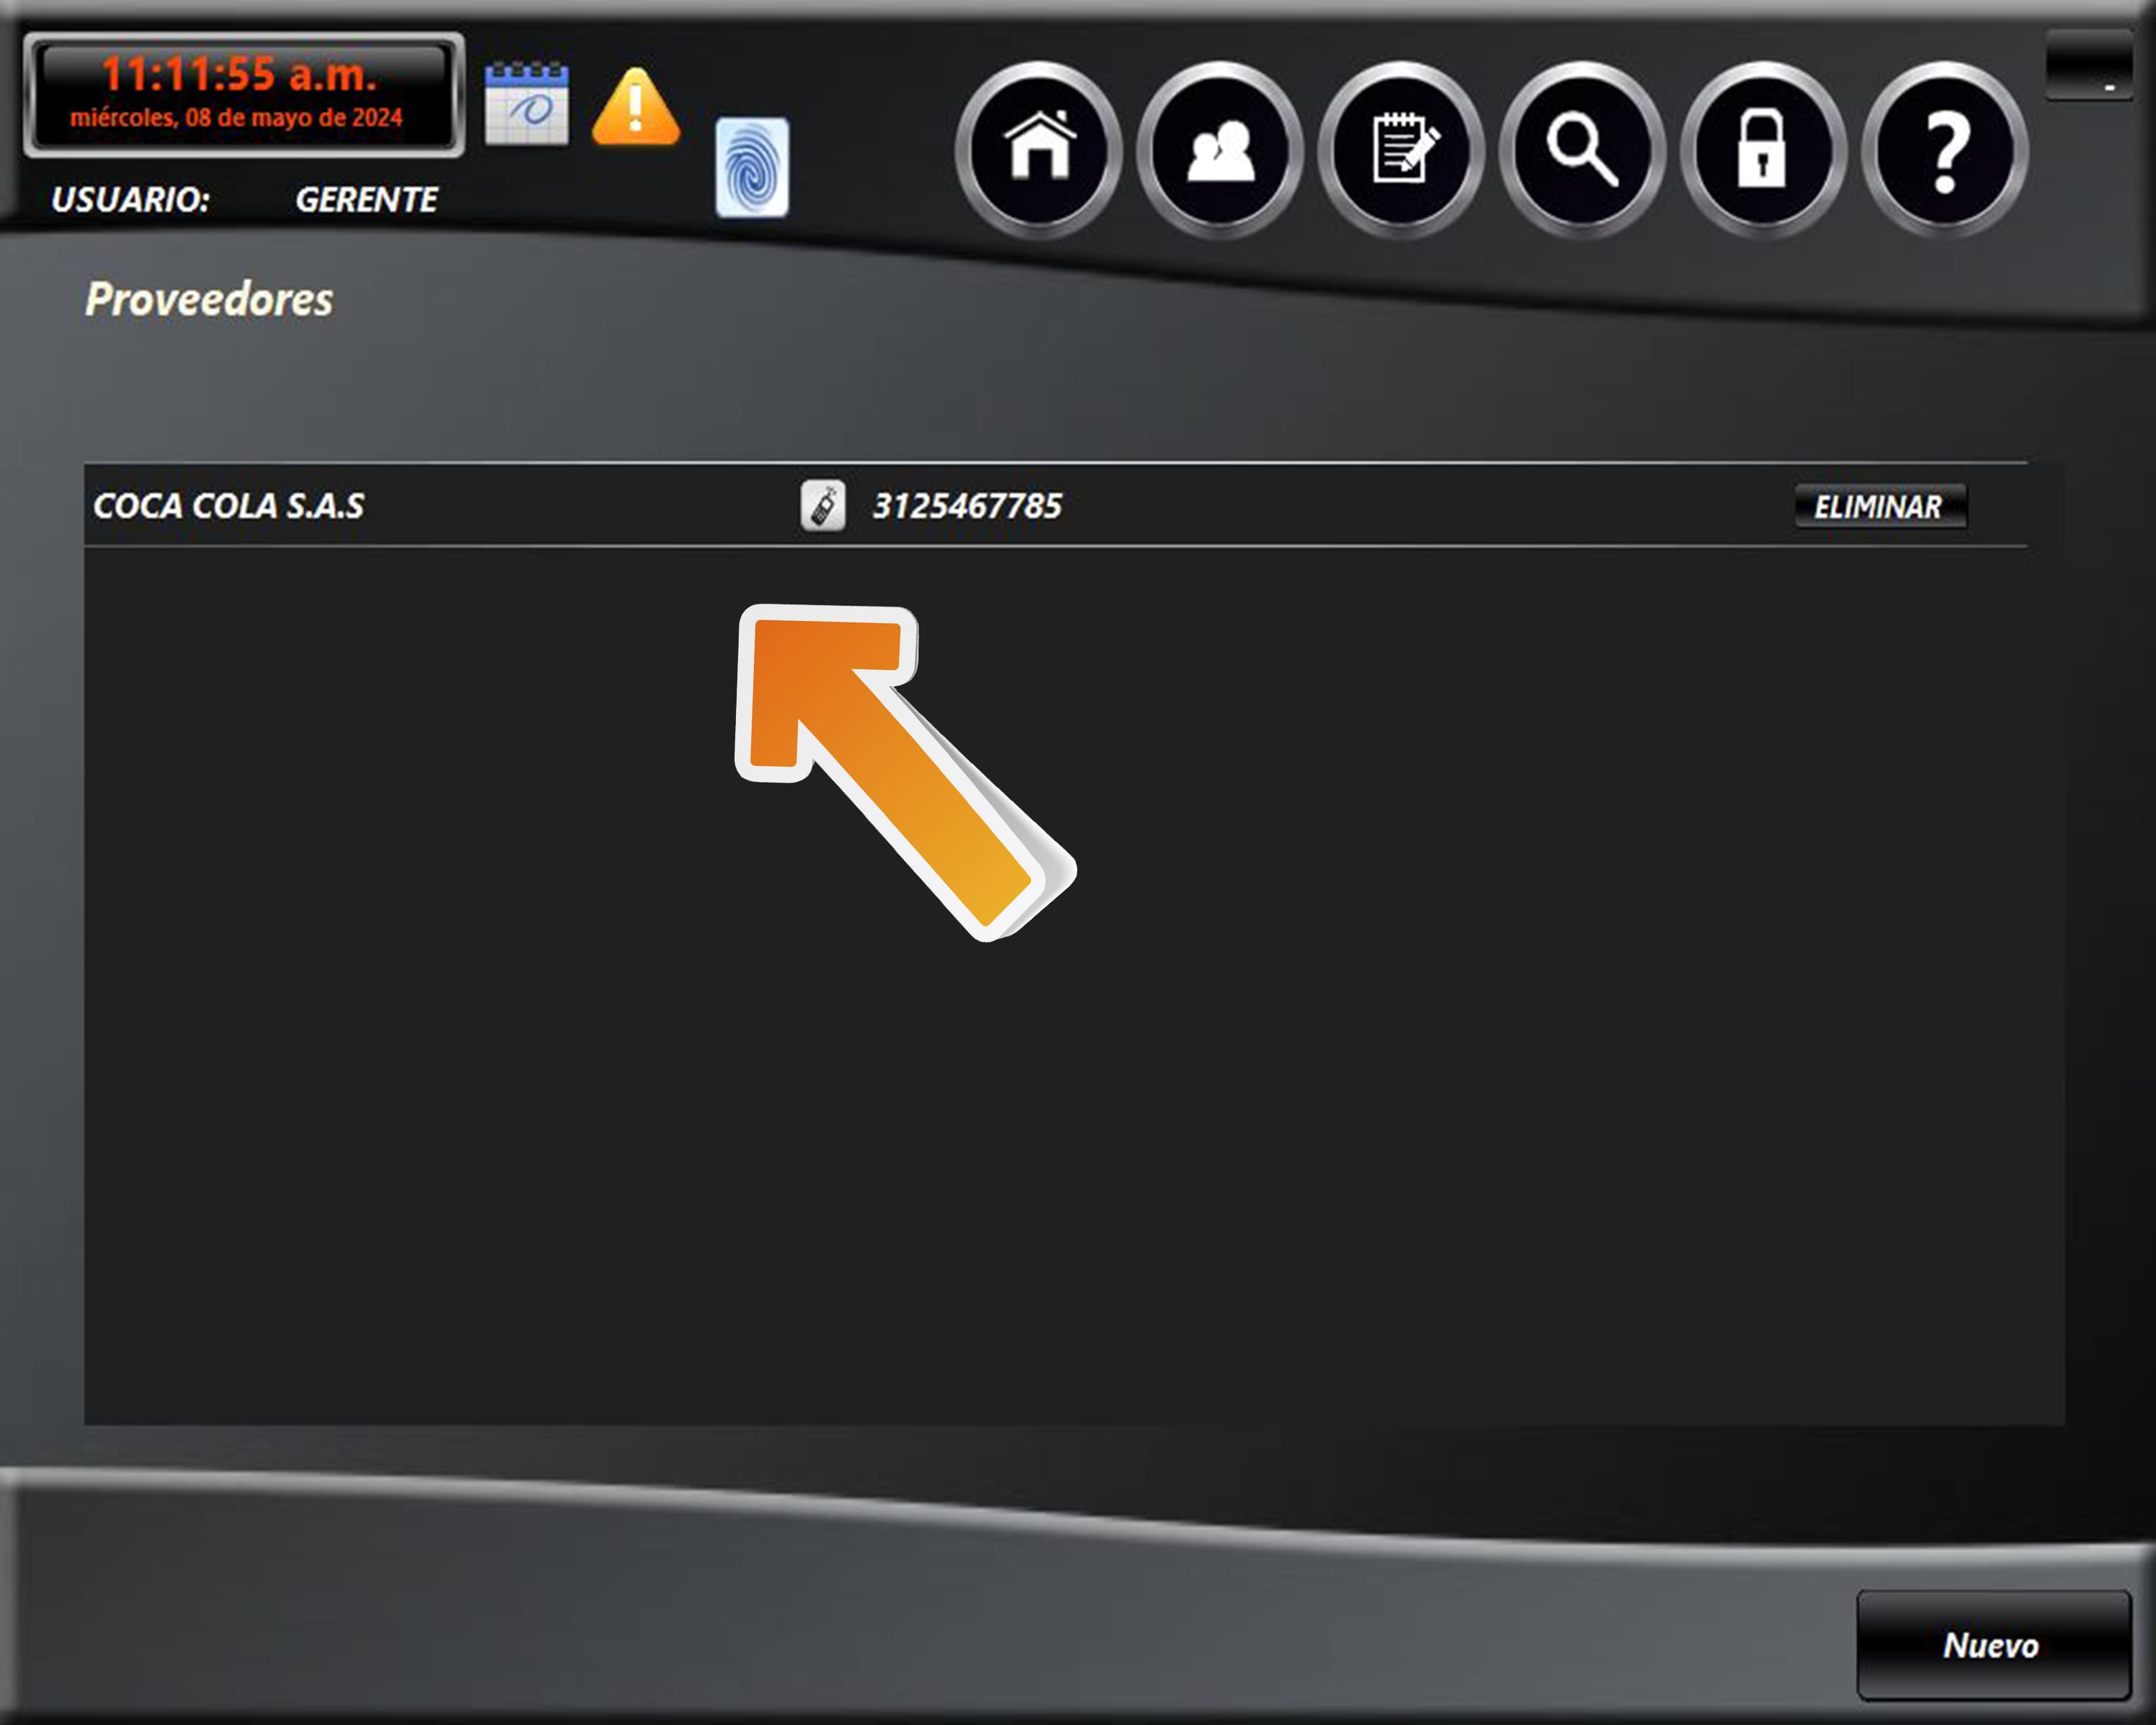
Task: Open the Home screen icon
Action: pos(1039,149)
